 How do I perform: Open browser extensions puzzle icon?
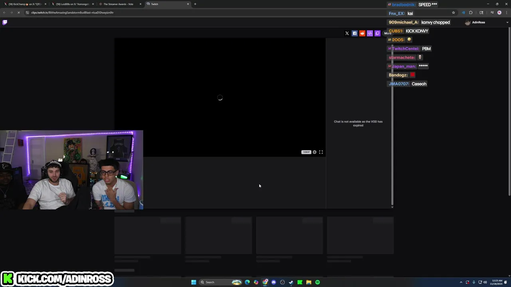pyautogui.click(x=471, y=12)
